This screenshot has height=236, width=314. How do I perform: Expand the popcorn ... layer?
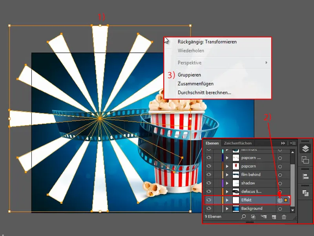227,158
